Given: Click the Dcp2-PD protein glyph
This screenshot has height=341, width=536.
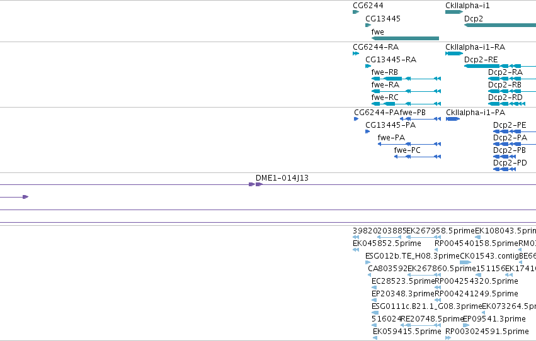Looking at the screenshot, I should tap(505, 169).
